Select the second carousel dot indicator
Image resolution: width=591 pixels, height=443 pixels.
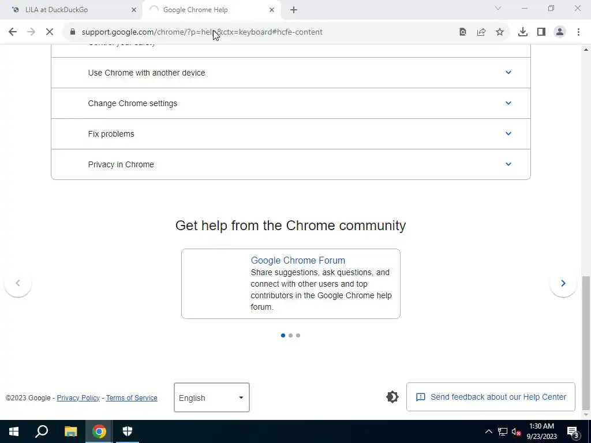[291, 335]
